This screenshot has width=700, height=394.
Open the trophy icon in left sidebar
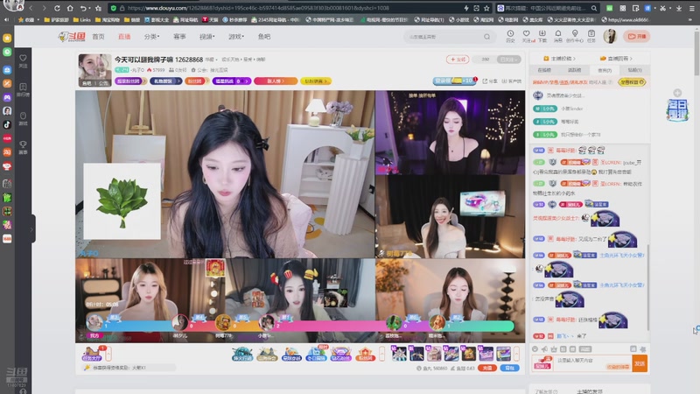(x=24, y=147)
